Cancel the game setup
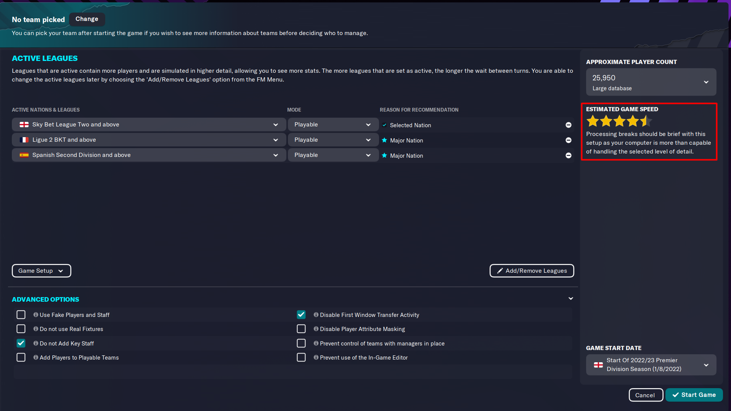 pos(645,395)
